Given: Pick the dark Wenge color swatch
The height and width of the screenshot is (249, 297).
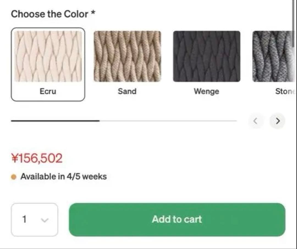Looking at the screenshot, I should coord(207,56).
